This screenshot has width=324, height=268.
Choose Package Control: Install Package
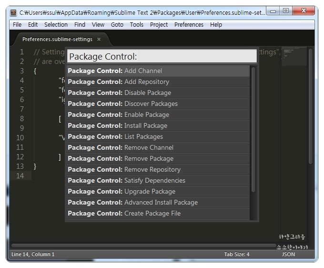pyautogui.click(x=158, y=126)
